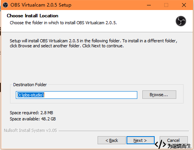
Task: Click the Chinese watermark text at bottom
Action: pyautogui.click(x=179, y=146)
